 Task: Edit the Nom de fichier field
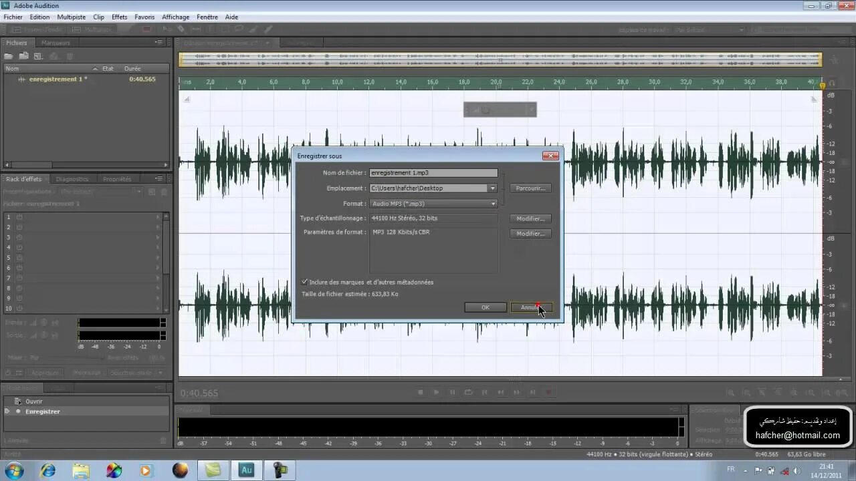[x=433, y=173]
